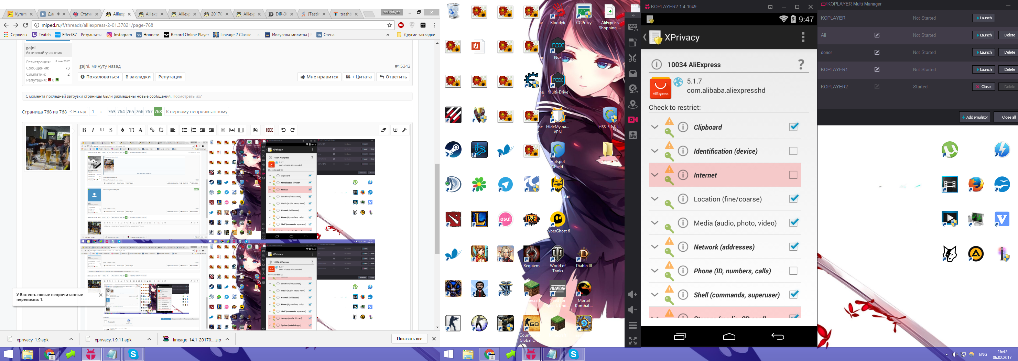Click the install APK icon in KOPLAYER sidebar

[633, 135]
